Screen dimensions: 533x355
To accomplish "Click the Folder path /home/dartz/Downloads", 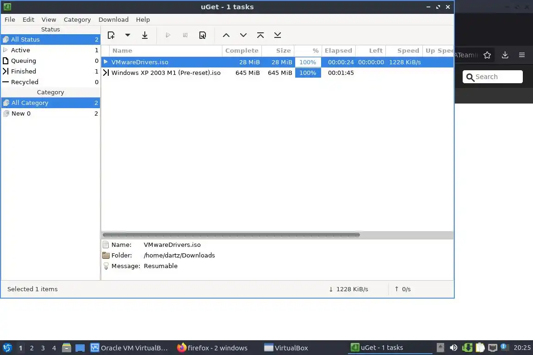I will pos(179,255).
